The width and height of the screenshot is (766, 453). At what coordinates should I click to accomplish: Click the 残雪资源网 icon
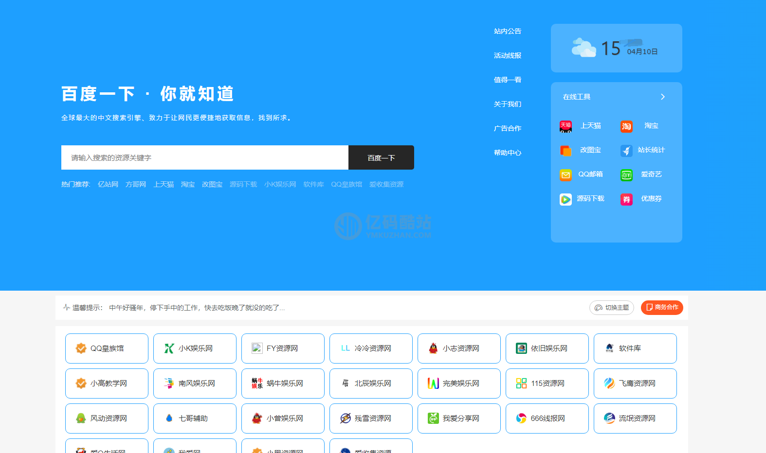click(x=346, y=418)
